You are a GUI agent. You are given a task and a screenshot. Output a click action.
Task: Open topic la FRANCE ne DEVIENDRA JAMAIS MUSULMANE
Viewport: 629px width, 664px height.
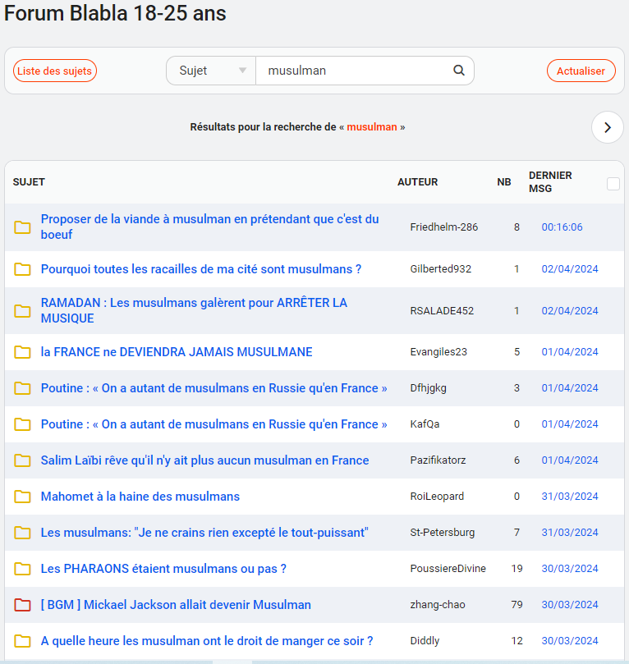click(177, 352)
